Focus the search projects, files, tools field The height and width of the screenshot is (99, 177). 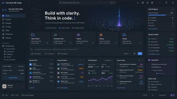click(87, 3)
